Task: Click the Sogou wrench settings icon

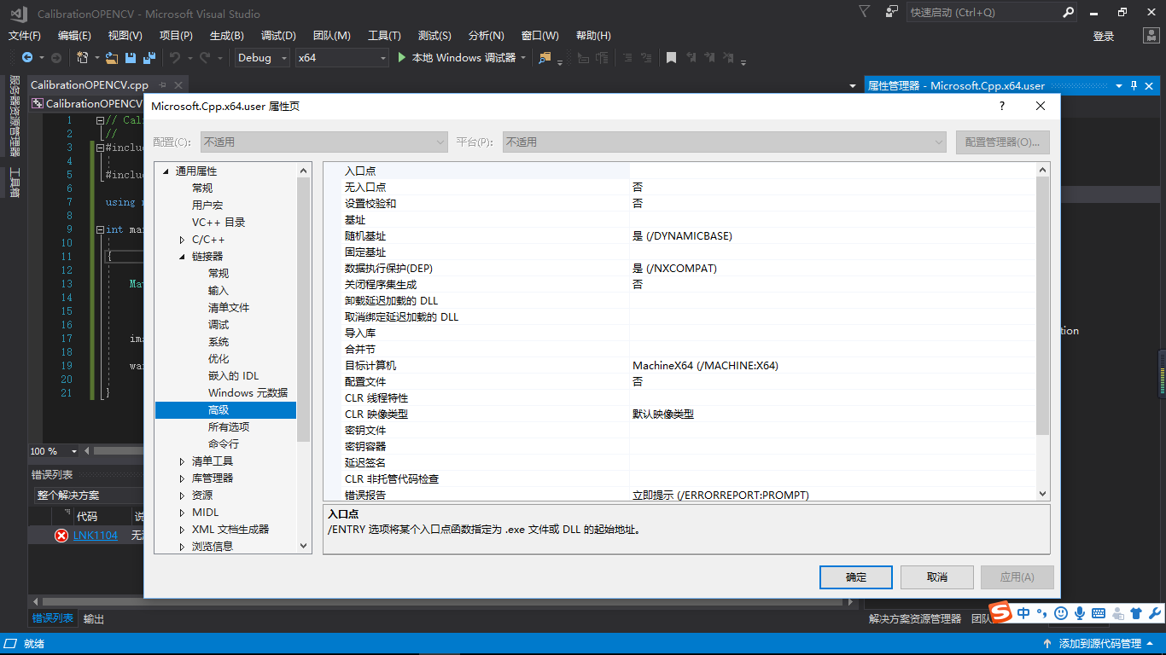Action: pyautogui.click(x=1155, y=613)
